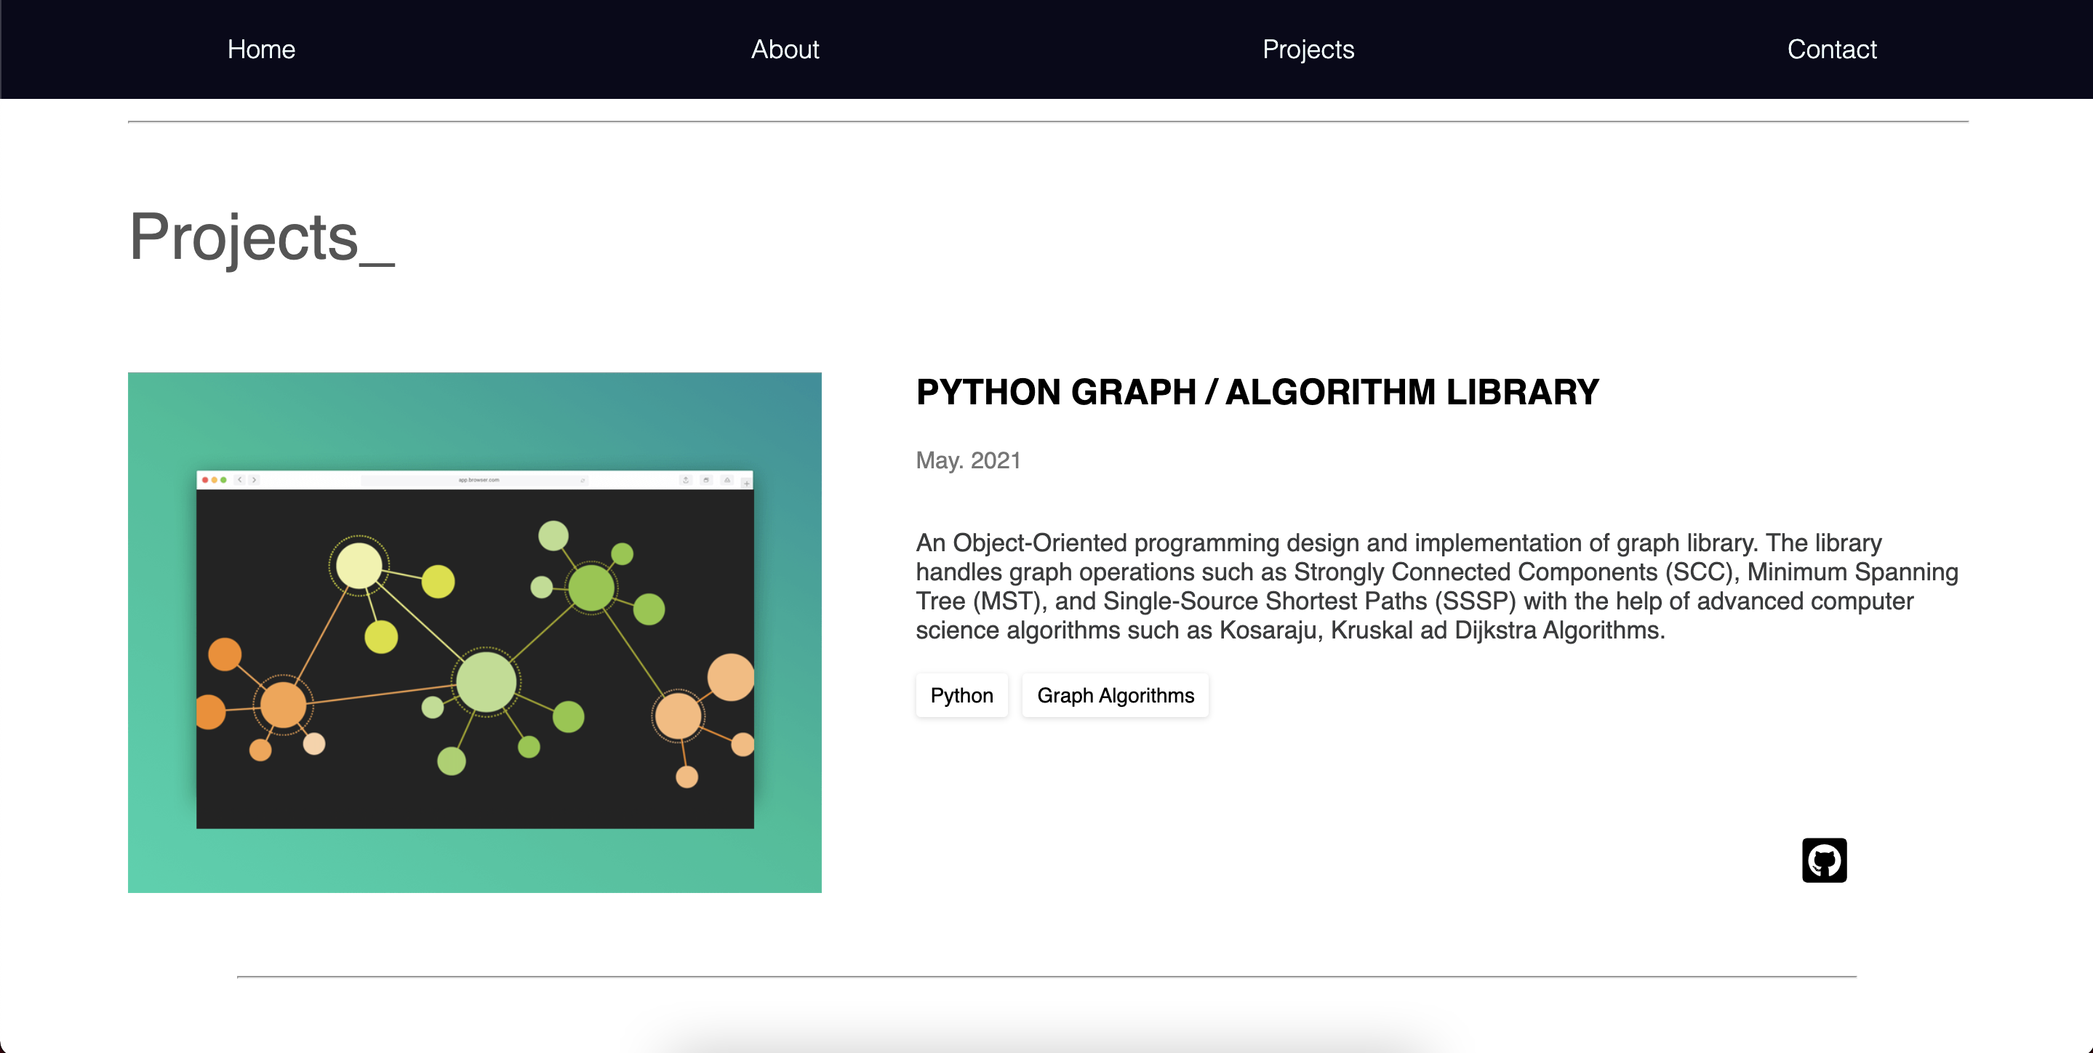The height and width of the screenshot is (1053, 2093).
Task: Open the graph network project thumbnail
Action: coord(474,632)
